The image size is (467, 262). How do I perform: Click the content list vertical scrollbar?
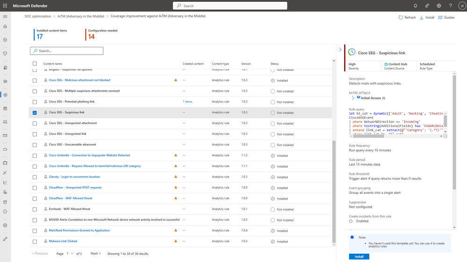click(334, 192)
